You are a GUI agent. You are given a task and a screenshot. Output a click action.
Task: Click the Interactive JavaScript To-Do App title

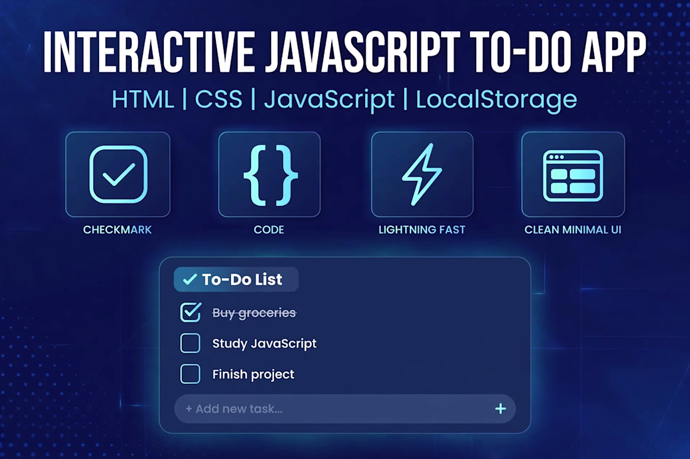[345, 52]
